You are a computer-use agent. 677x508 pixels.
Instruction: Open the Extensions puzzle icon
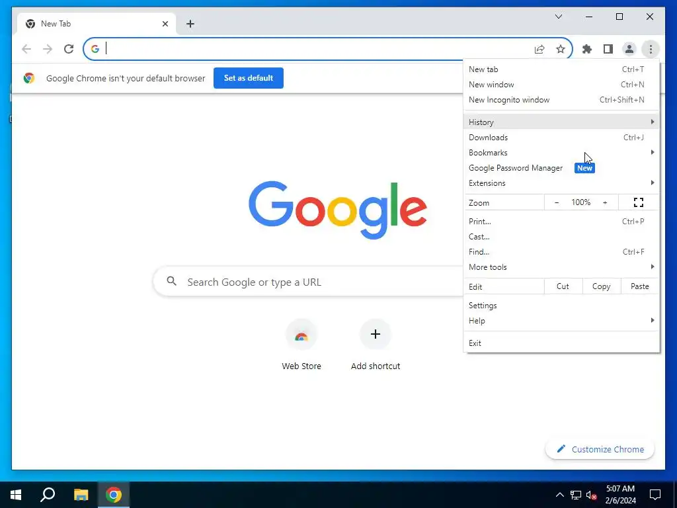click(587, 49)
